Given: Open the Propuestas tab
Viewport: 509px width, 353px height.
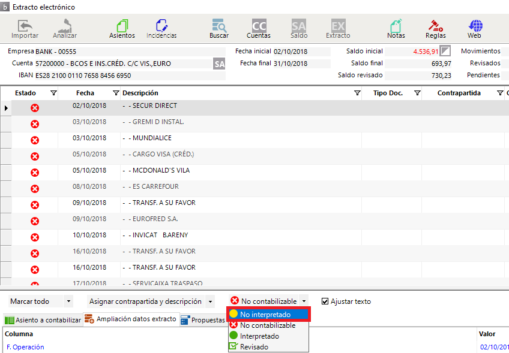Looking at the screenshot, I should 203,320.
